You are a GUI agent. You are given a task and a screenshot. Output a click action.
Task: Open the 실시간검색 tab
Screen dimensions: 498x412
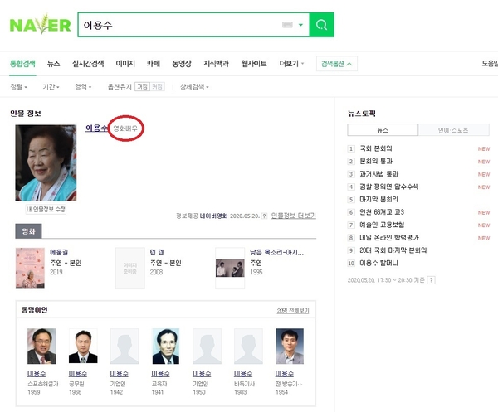[88, 64]
